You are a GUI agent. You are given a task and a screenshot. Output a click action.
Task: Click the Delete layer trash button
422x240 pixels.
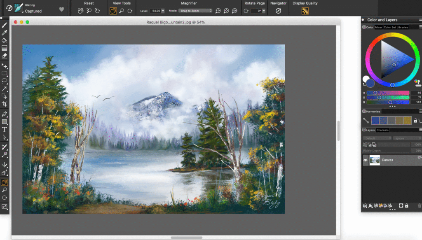(x=420, y=206)
